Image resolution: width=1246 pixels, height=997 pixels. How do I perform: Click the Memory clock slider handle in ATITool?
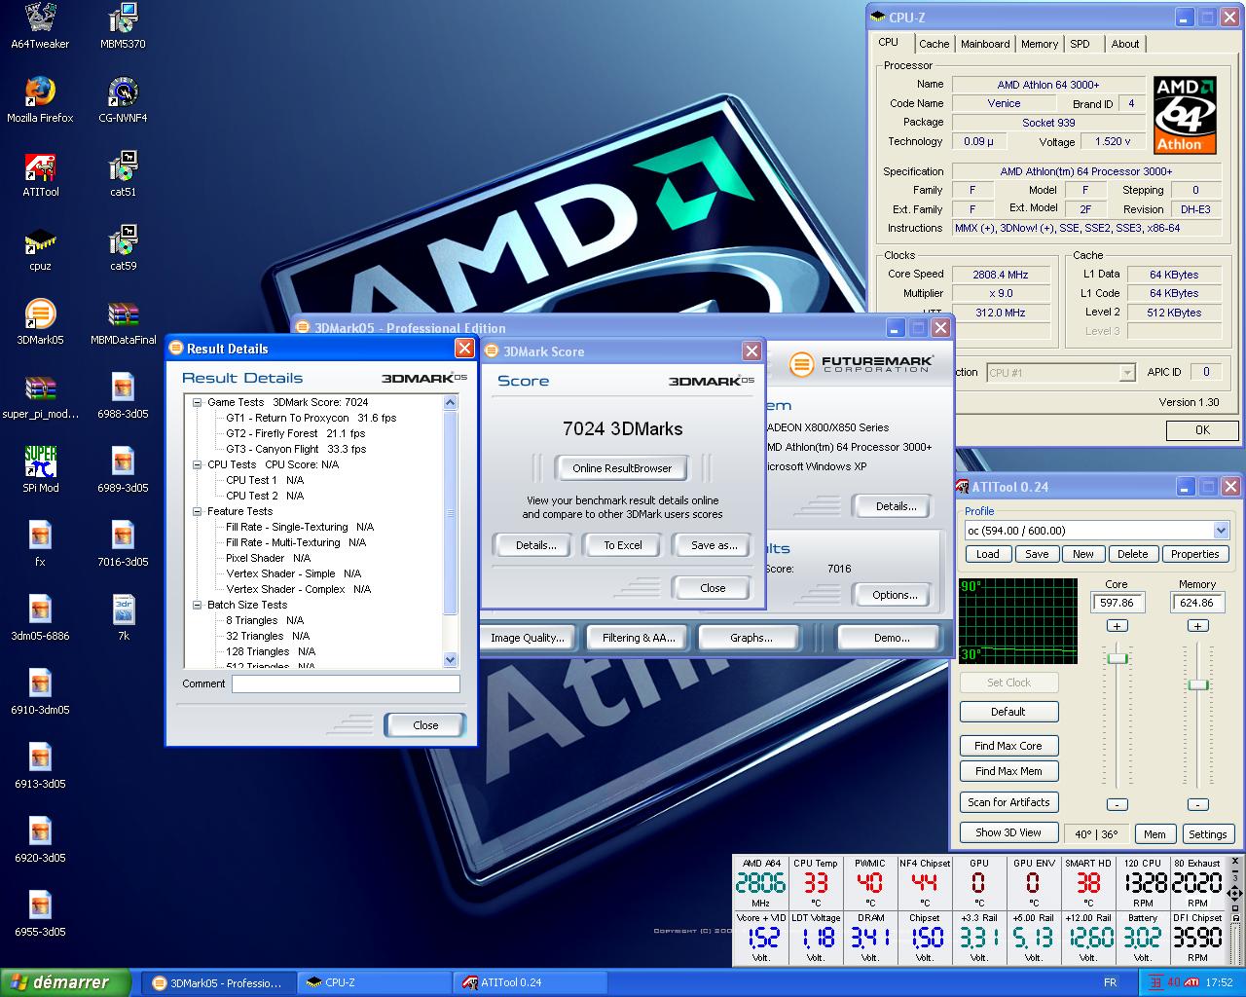[1198, 685]
